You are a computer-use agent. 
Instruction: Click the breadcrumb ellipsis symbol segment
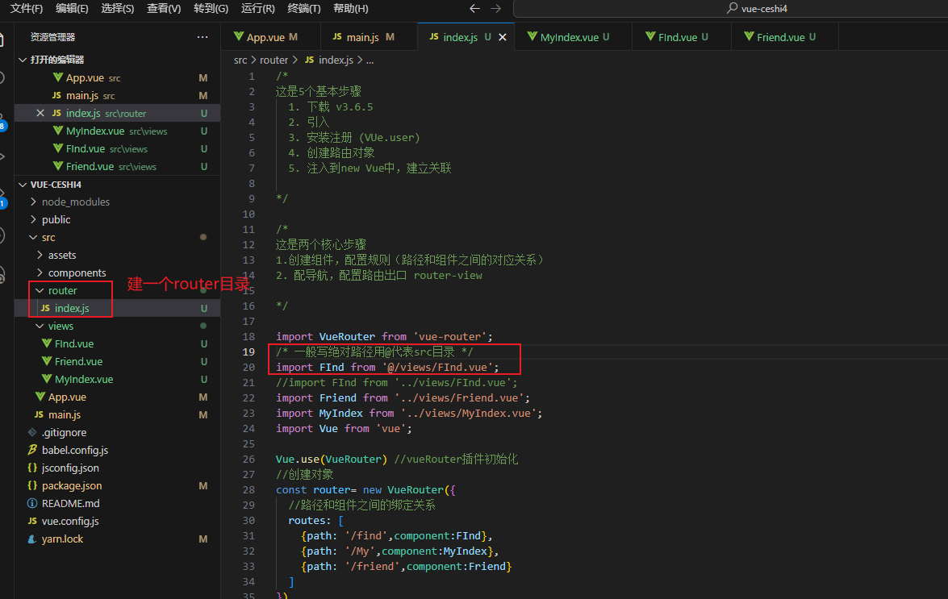[x=370, y=60]
